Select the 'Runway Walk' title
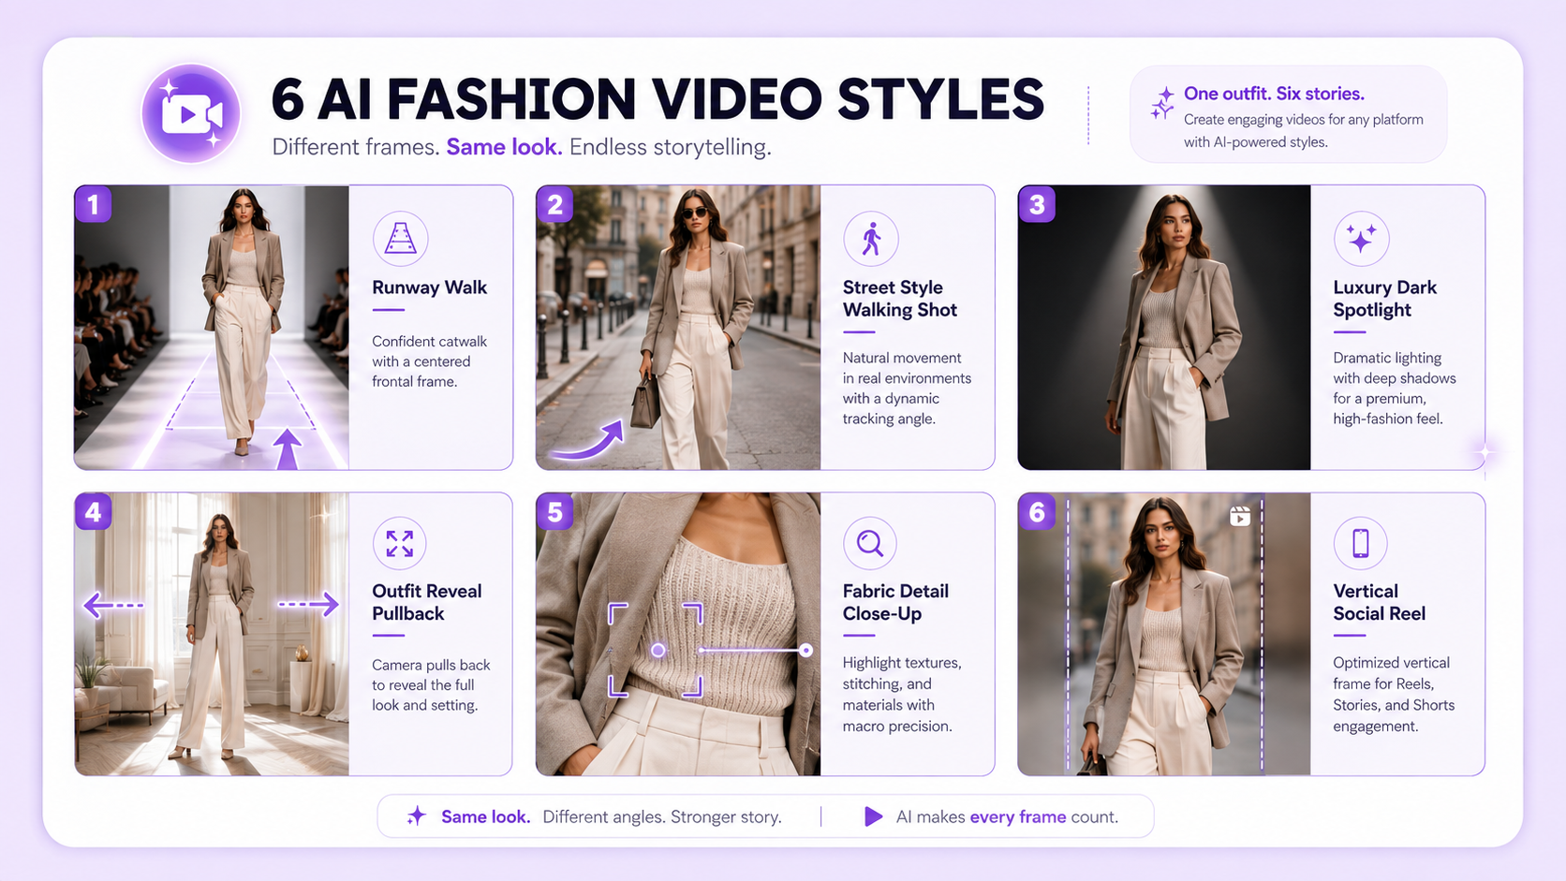The image size is (1566, 881). (x=430, y=287)
